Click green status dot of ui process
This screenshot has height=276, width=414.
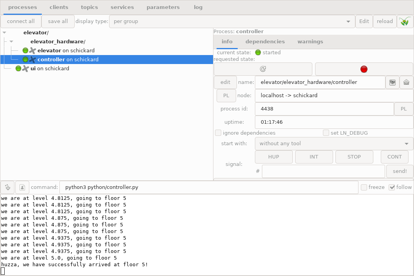click(x=18, y=69)
